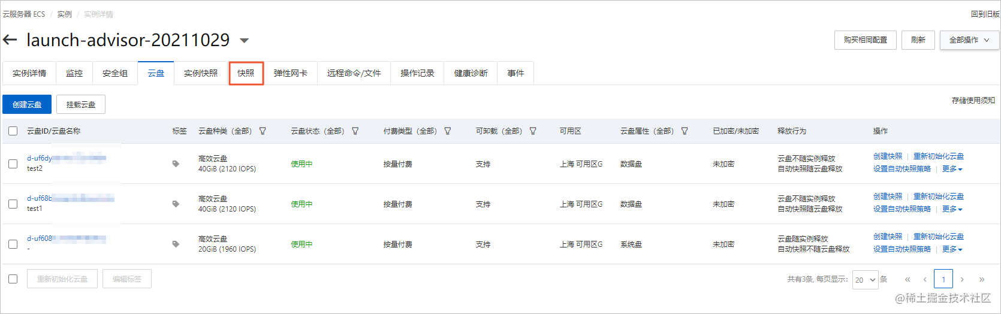Viewport: 1001px width, 314px height.
Task: Open the disk attribute filter funnel icon
Action: coord(685,131)
